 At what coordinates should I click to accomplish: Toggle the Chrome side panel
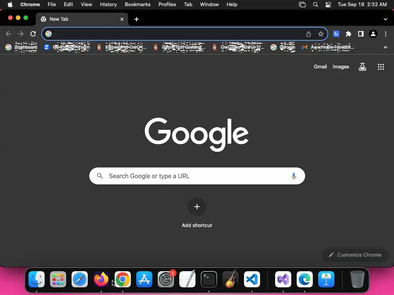(361, 34)
